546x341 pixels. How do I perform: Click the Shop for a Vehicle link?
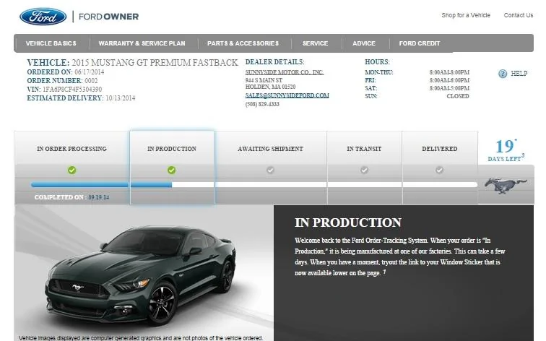click(x=466, y=15)
